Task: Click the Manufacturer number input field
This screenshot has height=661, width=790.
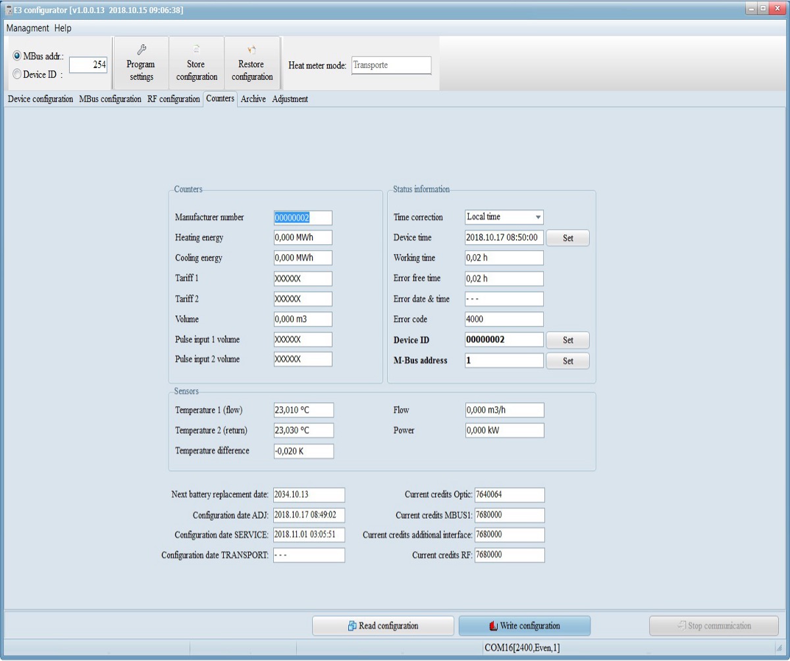Action: tap(303, 218)
